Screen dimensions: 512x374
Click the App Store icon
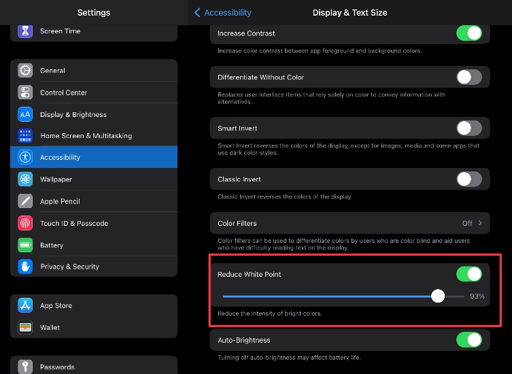25,305
